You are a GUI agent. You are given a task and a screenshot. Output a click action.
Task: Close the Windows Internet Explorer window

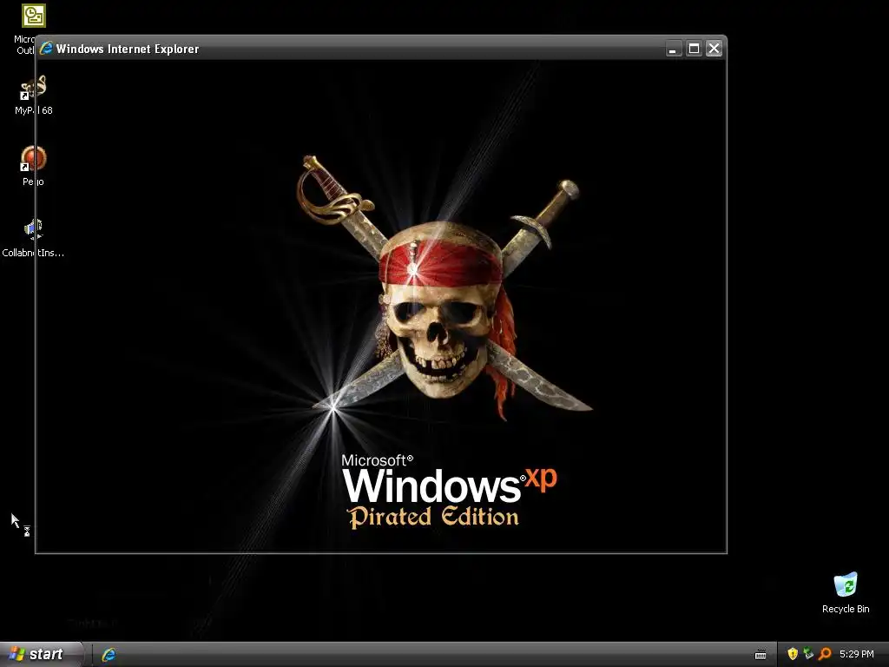point(714,49)
